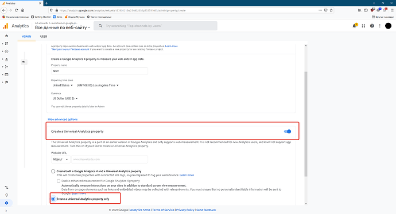Open the Firefox Library icon
This screenshot has height=214, width=396.
click(x=359, y=10)
